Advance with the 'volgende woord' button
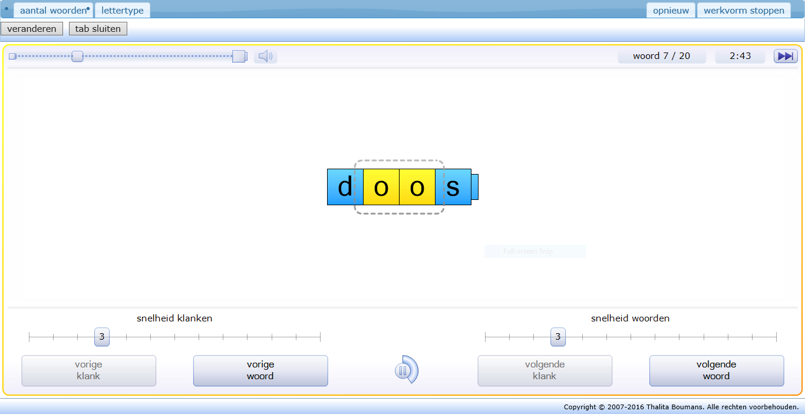Screen dimensions: 805x414 point(717,370)
